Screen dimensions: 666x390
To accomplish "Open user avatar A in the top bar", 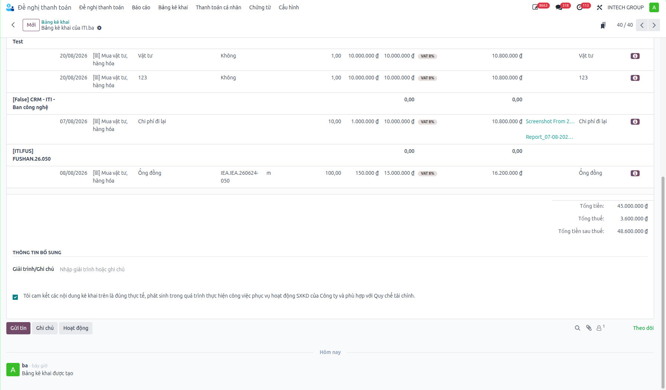I will pyautogui.click(x=654, y=7).
